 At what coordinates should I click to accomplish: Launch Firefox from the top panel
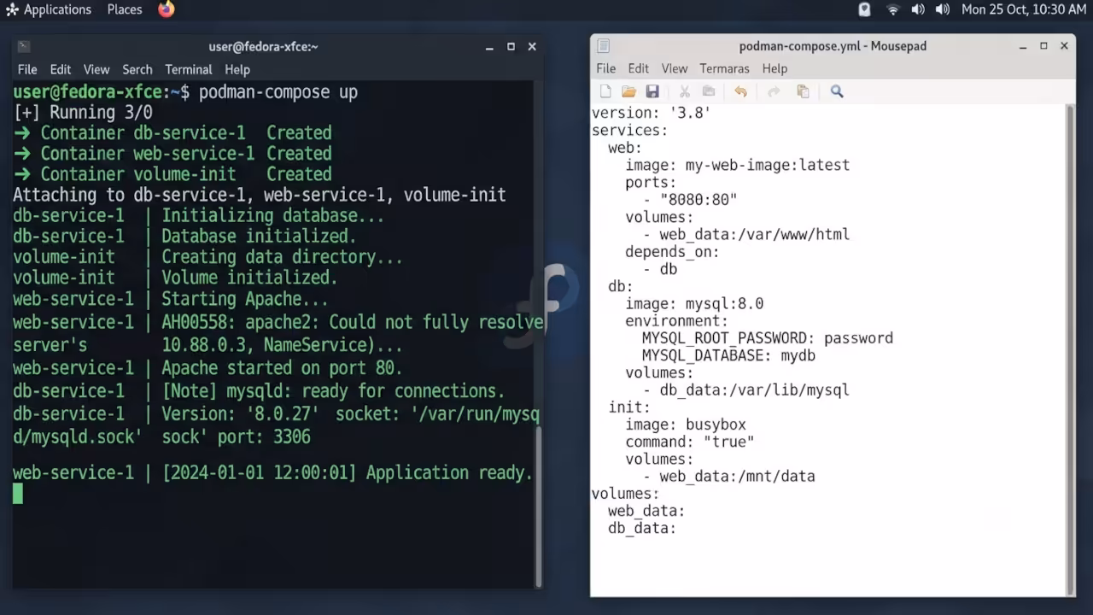tap(167, 9)
